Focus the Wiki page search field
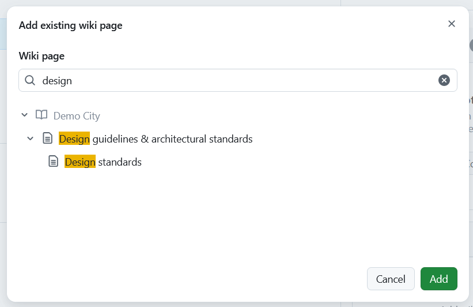 pyautogui.click(x=238, y=80)
